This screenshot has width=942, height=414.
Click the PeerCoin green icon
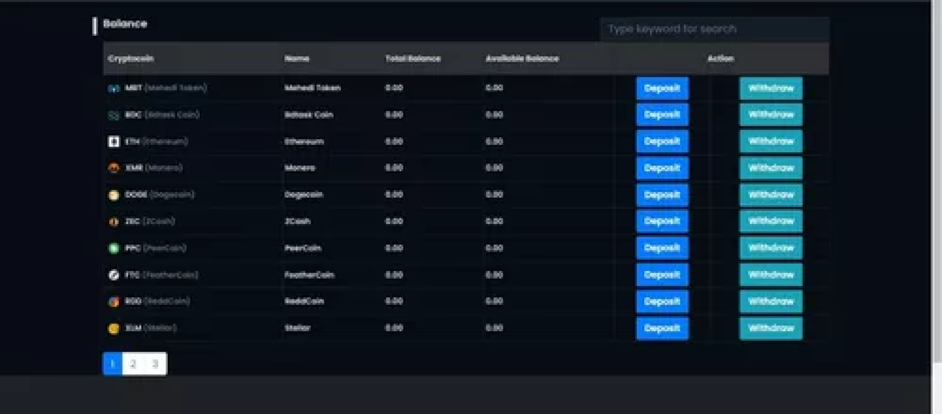tap(114, 248)
